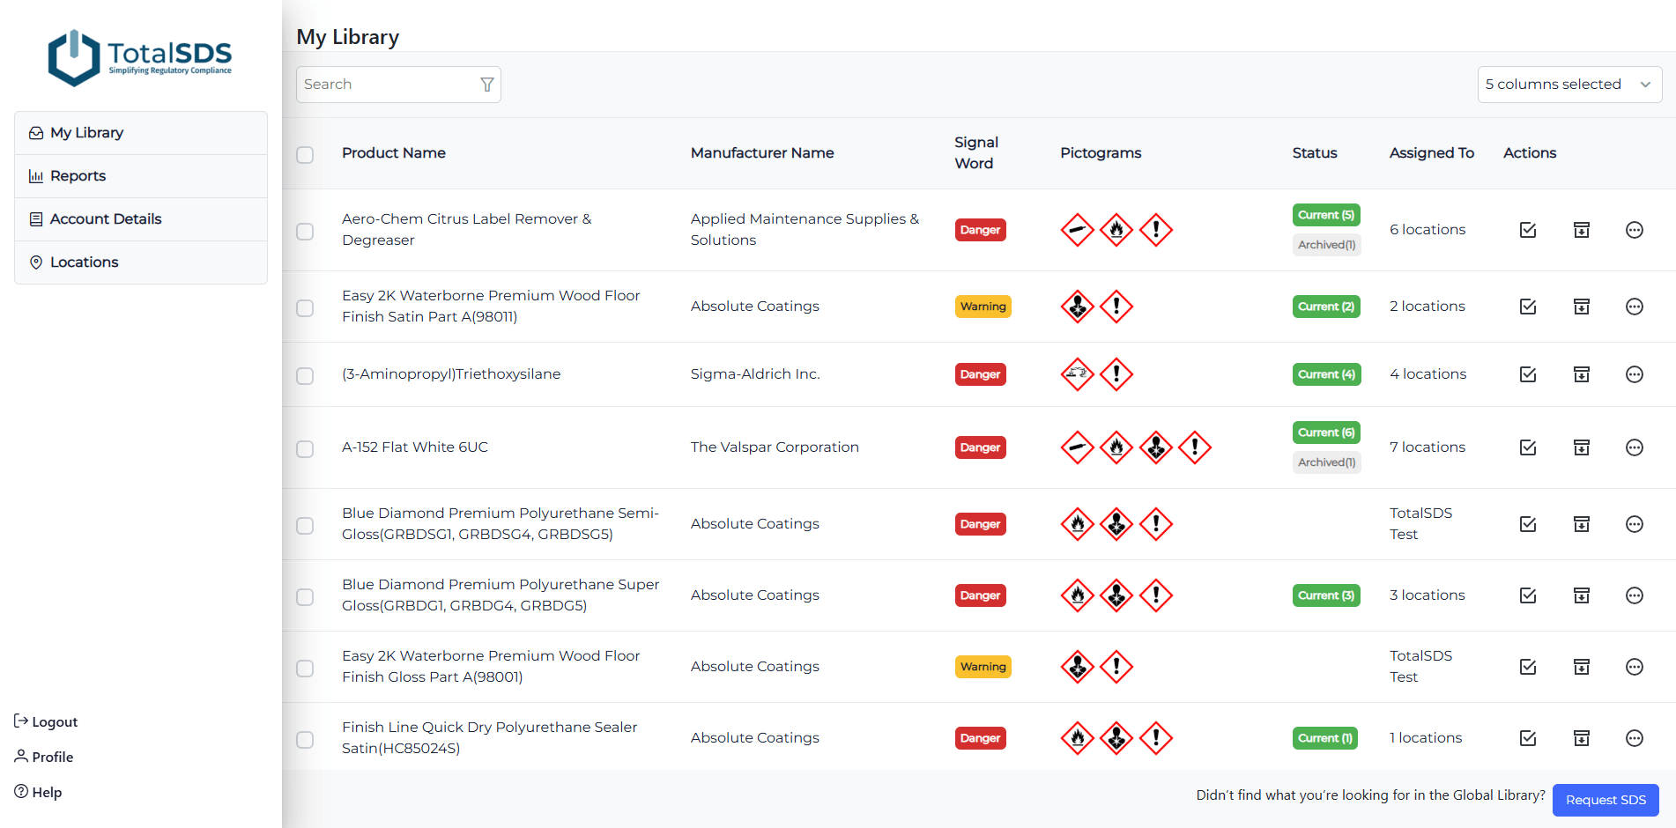Screen dimensions: 1676x828
Task: Go to Locations in the sidebar
Action: (84, 262)
